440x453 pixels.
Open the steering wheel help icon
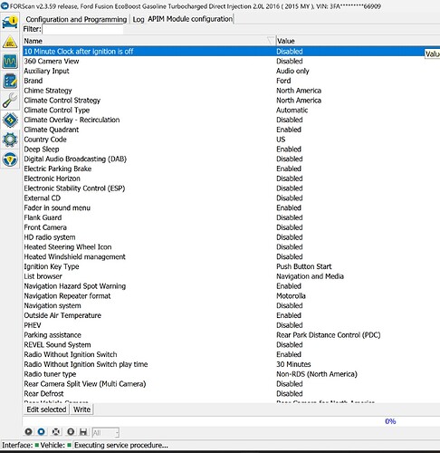point(10,159)
